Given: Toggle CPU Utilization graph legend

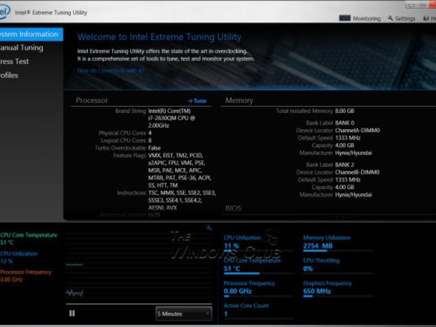Looking at the screenshot, I should coord(19,257).
